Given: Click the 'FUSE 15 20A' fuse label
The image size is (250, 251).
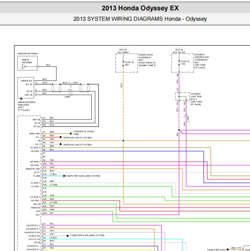Looking at the screenshot, I should click(129, 63).
